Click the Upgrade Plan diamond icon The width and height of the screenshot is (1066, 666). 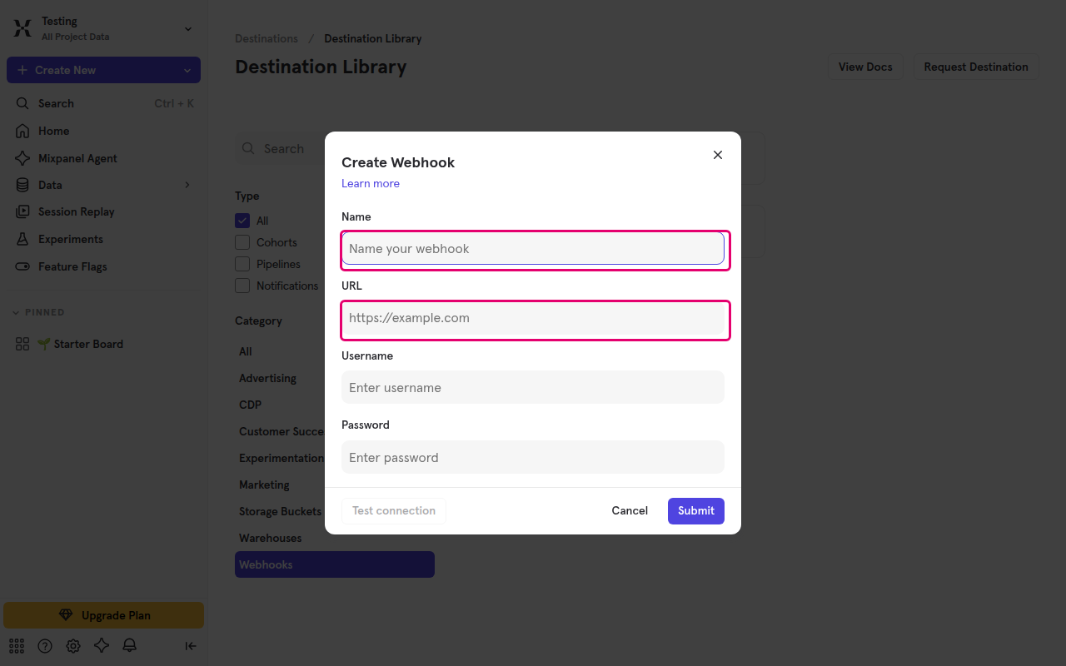click(x=66, y=615)
